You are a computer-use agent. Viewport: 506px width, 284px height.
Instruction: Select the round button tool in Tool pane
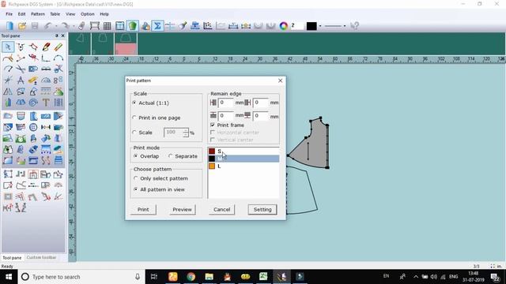33,127
